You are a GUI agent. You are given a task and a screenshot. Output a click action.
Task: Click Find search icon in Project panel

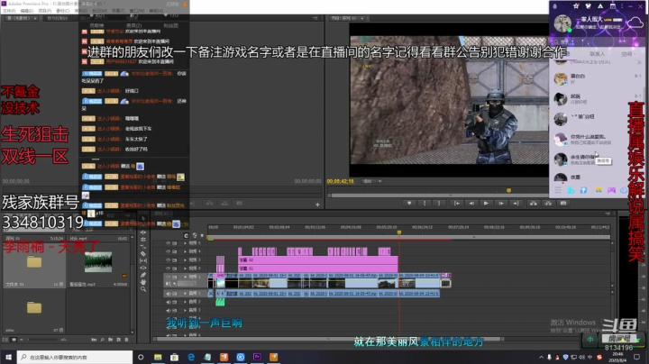click(102, 340)
